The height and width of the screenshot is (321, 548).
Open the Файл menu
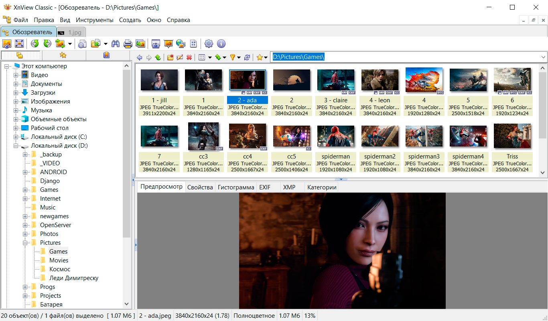pyautogui.click(x=20, y=20)
